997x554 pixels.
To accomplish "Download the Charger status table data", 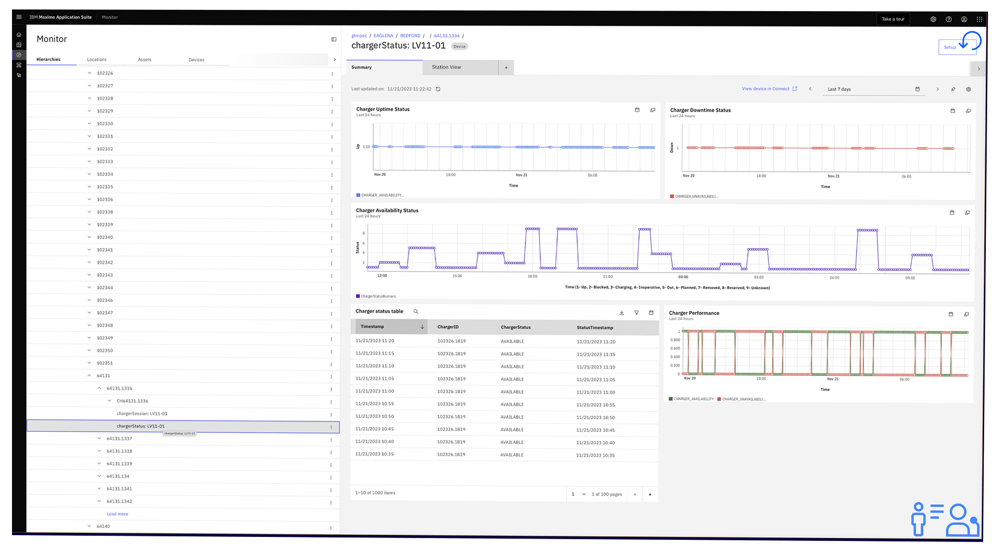I will click(x=622, y=313).
